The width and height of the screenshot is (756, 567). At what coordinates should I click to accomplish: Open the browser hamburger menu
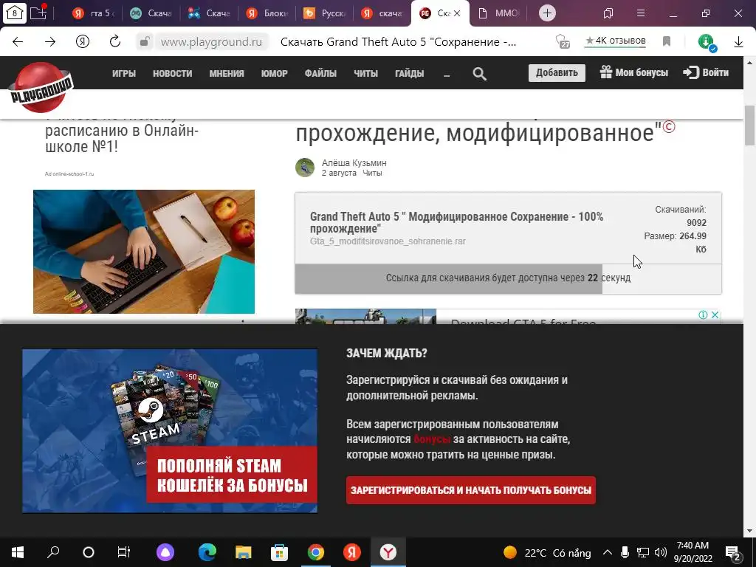641,13
